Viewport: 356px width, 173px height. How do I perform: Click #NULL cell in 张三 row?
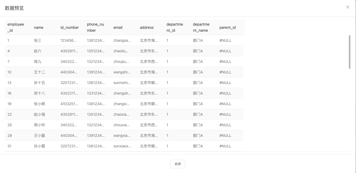click(x=225, y=40)
